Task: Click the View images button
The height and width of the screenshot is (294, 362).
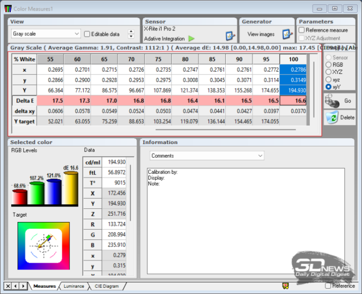Action: coord(261,34)
